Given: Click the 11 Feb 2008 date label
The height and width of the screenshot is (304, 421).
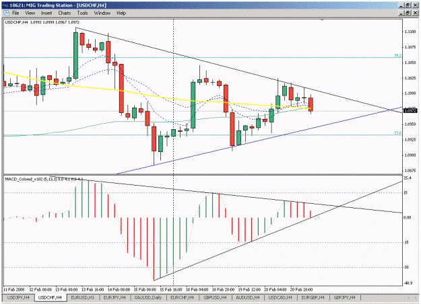Looking at the screenshot, I should 13,289.
